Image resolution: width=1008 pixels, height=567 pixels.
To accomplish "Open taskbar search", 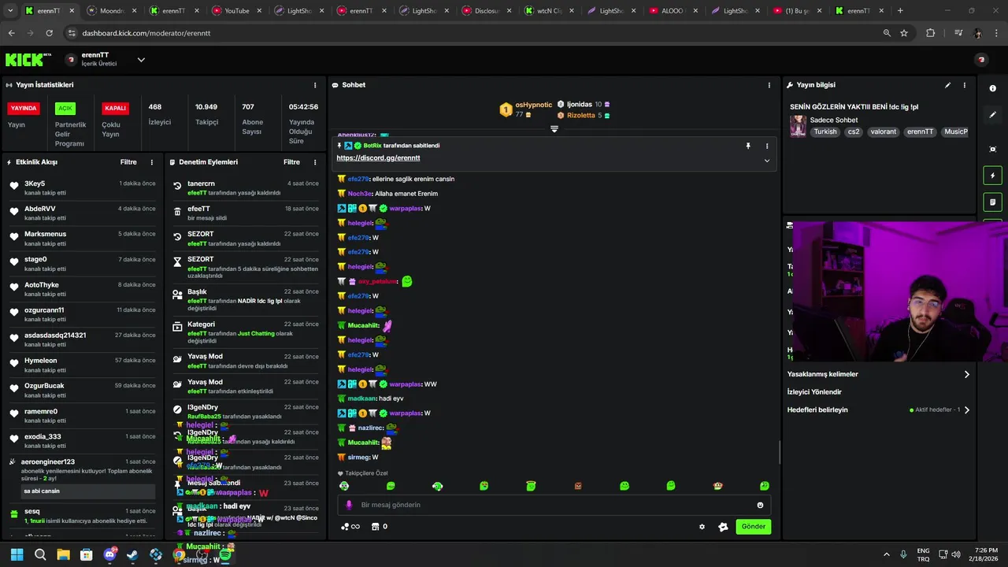I will pyautogui.click(x=40, y=555).
